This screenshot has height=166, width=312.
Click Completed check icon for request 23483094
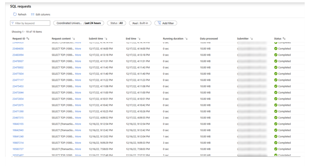(x=276, y=55)
